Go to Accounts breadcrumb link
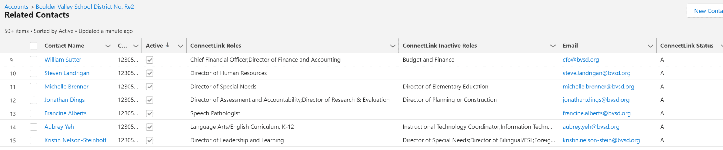 (x=16, y=7)
